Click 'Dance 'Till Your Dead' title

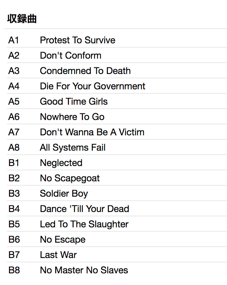(x=85, y=209)
